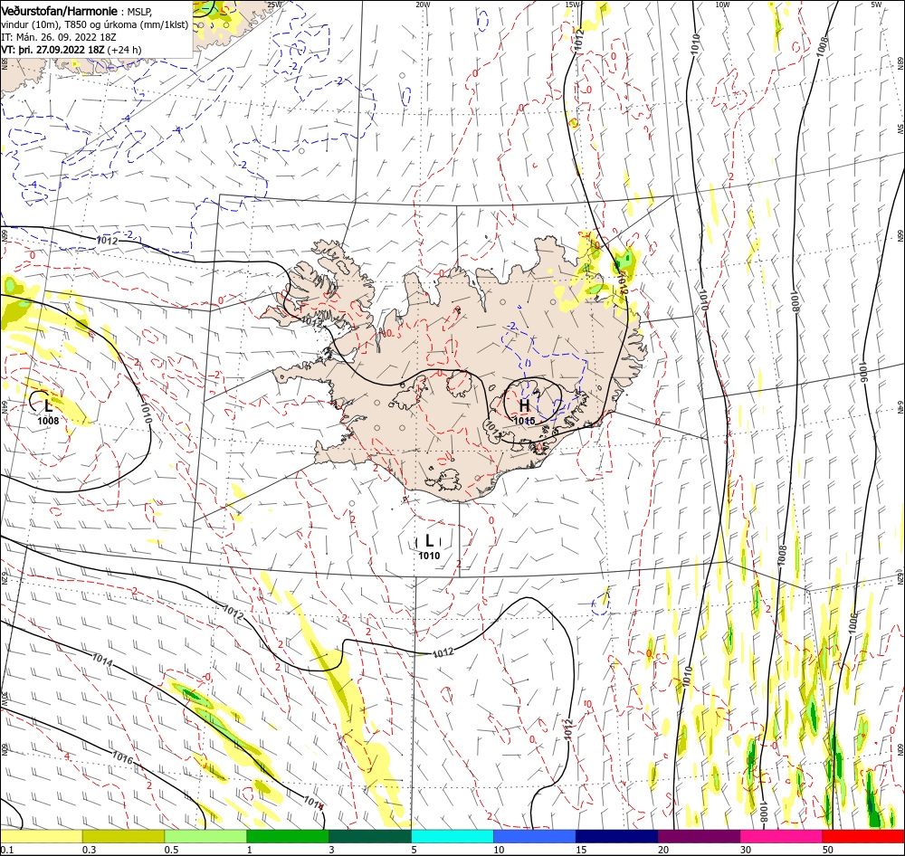
Task: Pick the dark green 3 mm legend swatch
Action: (370, 836)
